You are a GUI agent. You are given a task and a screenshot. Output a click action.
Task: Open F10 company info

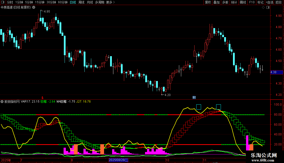[x=252, y=2]
